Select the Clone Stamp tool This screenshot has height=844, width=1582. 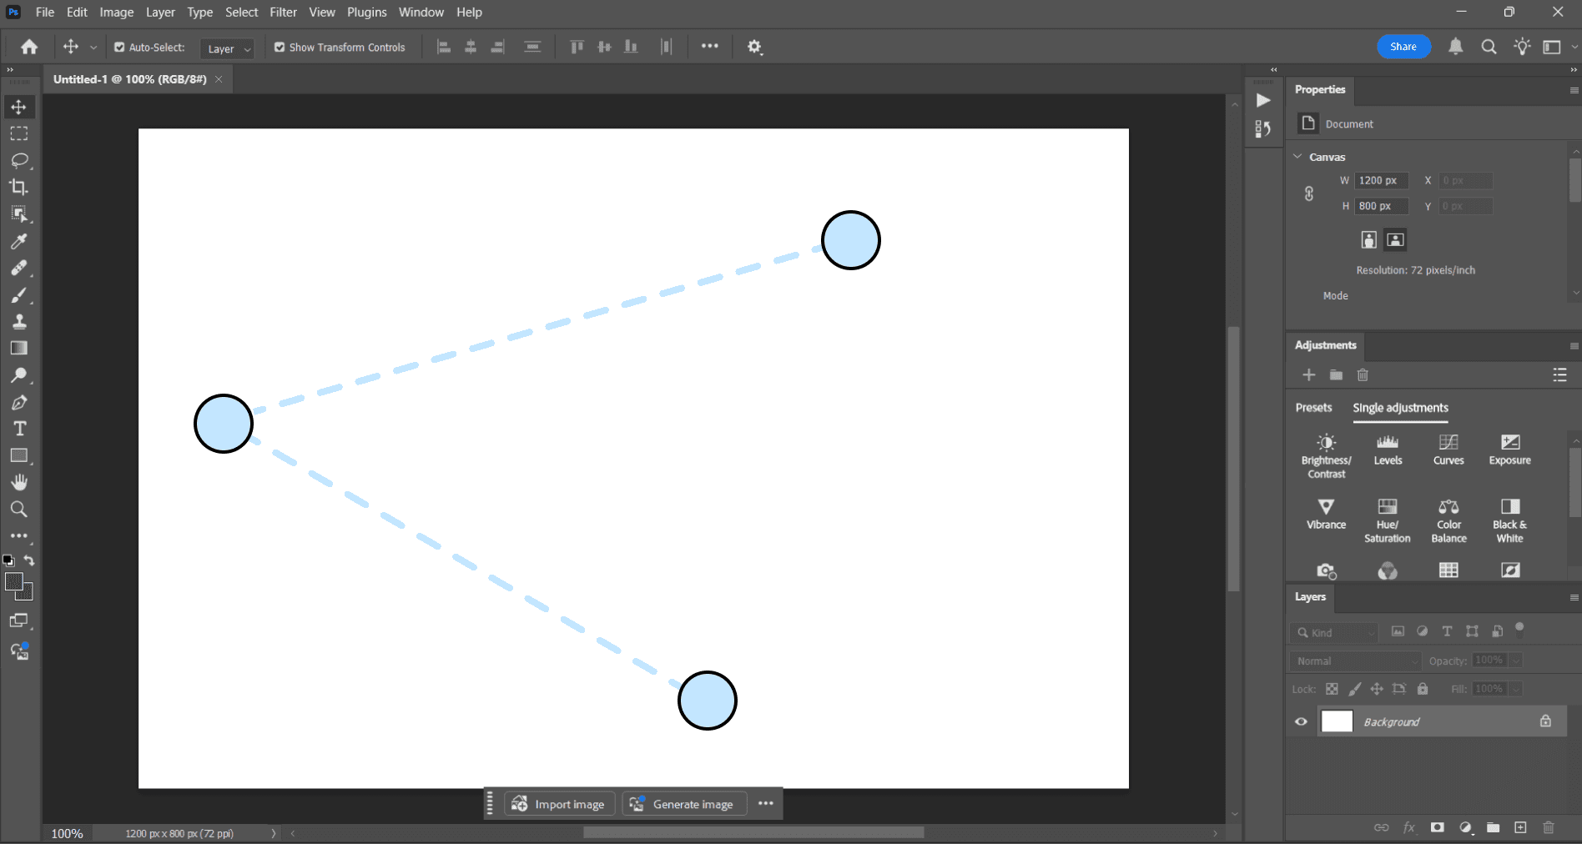coord(18,321)
